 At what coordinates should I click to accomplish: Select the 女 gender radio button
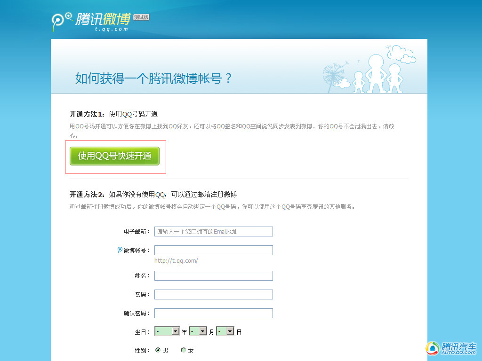click(x=184, y=350)
